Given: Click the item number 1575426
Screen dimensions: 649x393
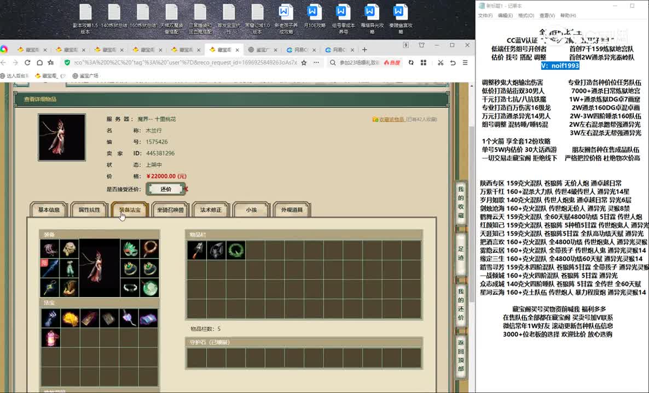Looking at the screenshot, I should click(x=157, y=142).
